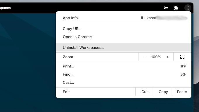199x112 pixels.
Task: Decrease zoom with the minus button
Action: click(x=144, y=57)
